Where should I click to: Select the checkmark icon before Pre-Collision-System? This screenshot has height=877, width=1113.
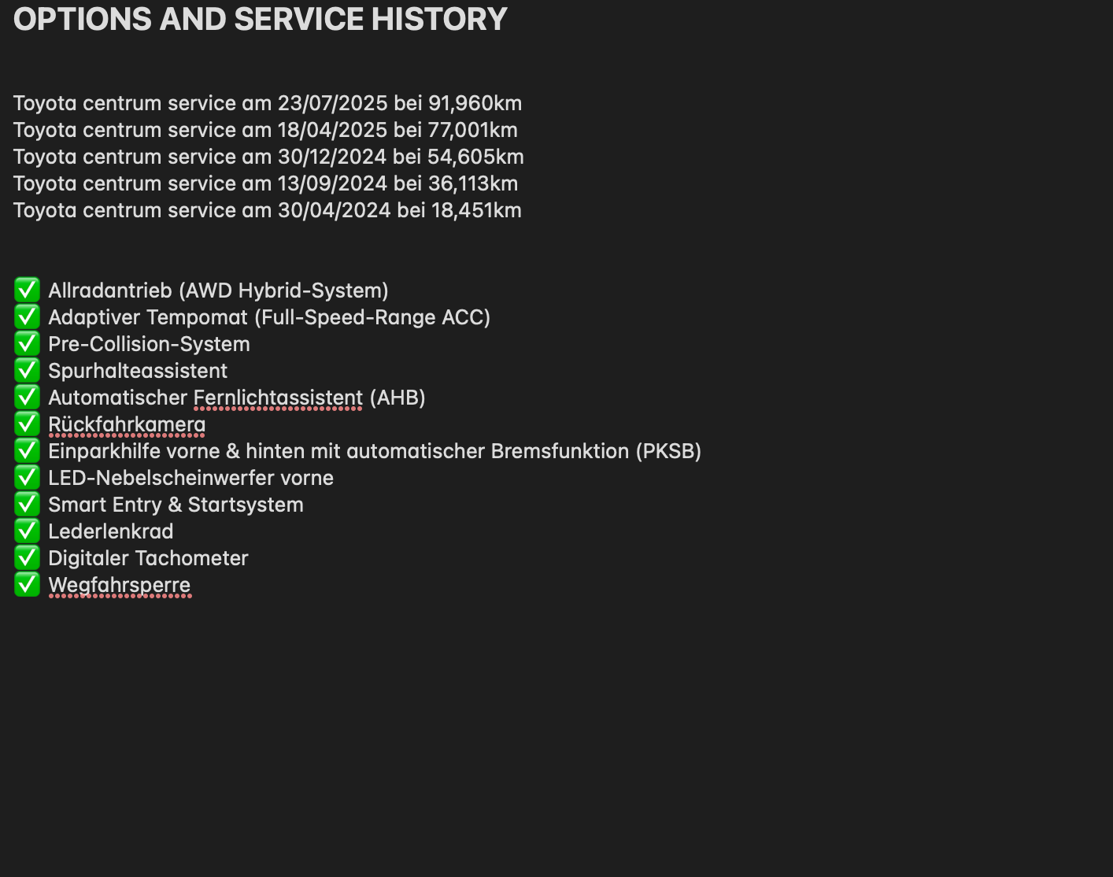click(x=27, y=343)
